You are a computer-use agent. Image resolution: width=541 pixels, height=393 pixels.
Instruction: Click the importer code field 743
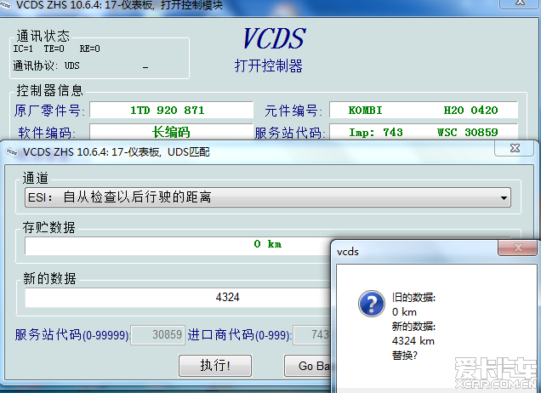click(x=312, y=334)
